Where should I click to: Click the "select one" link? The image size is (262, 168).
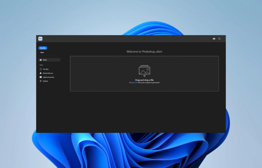pos(134,83)
